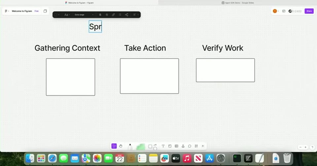
Task: Open Calendar in the dock
Action: 120,158
